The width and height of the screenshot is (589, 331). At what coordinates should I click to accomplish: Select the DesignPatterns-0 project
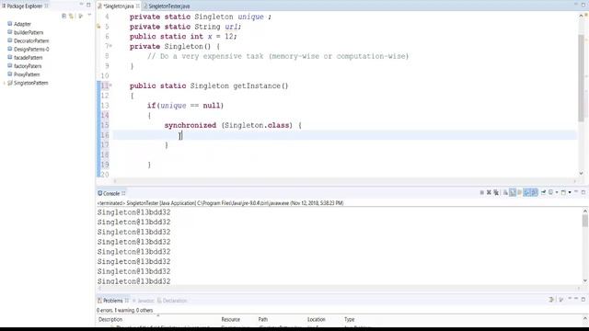click(x=31, y=49)
